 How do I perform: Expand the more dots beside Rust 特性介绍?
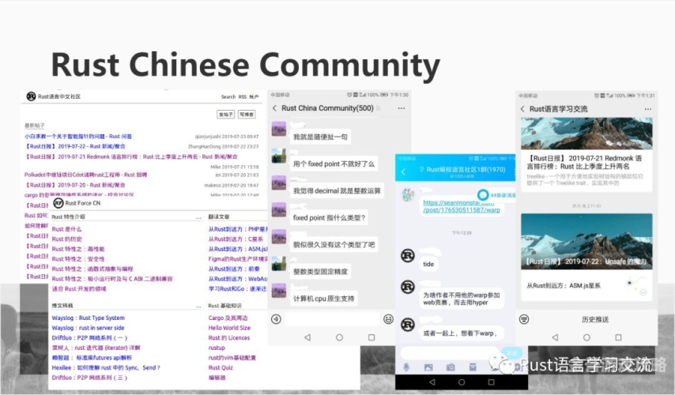[x=198, y=217]
